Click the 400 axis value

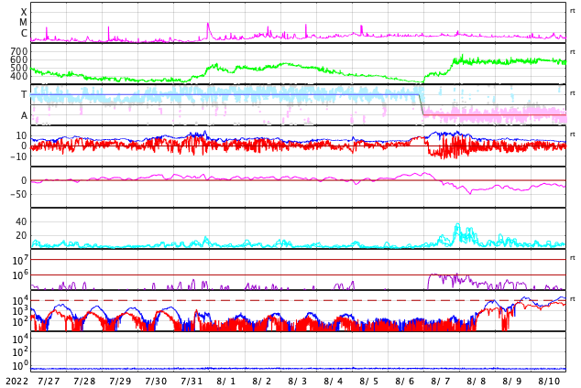pyautogui.click(x=19, y=77)
